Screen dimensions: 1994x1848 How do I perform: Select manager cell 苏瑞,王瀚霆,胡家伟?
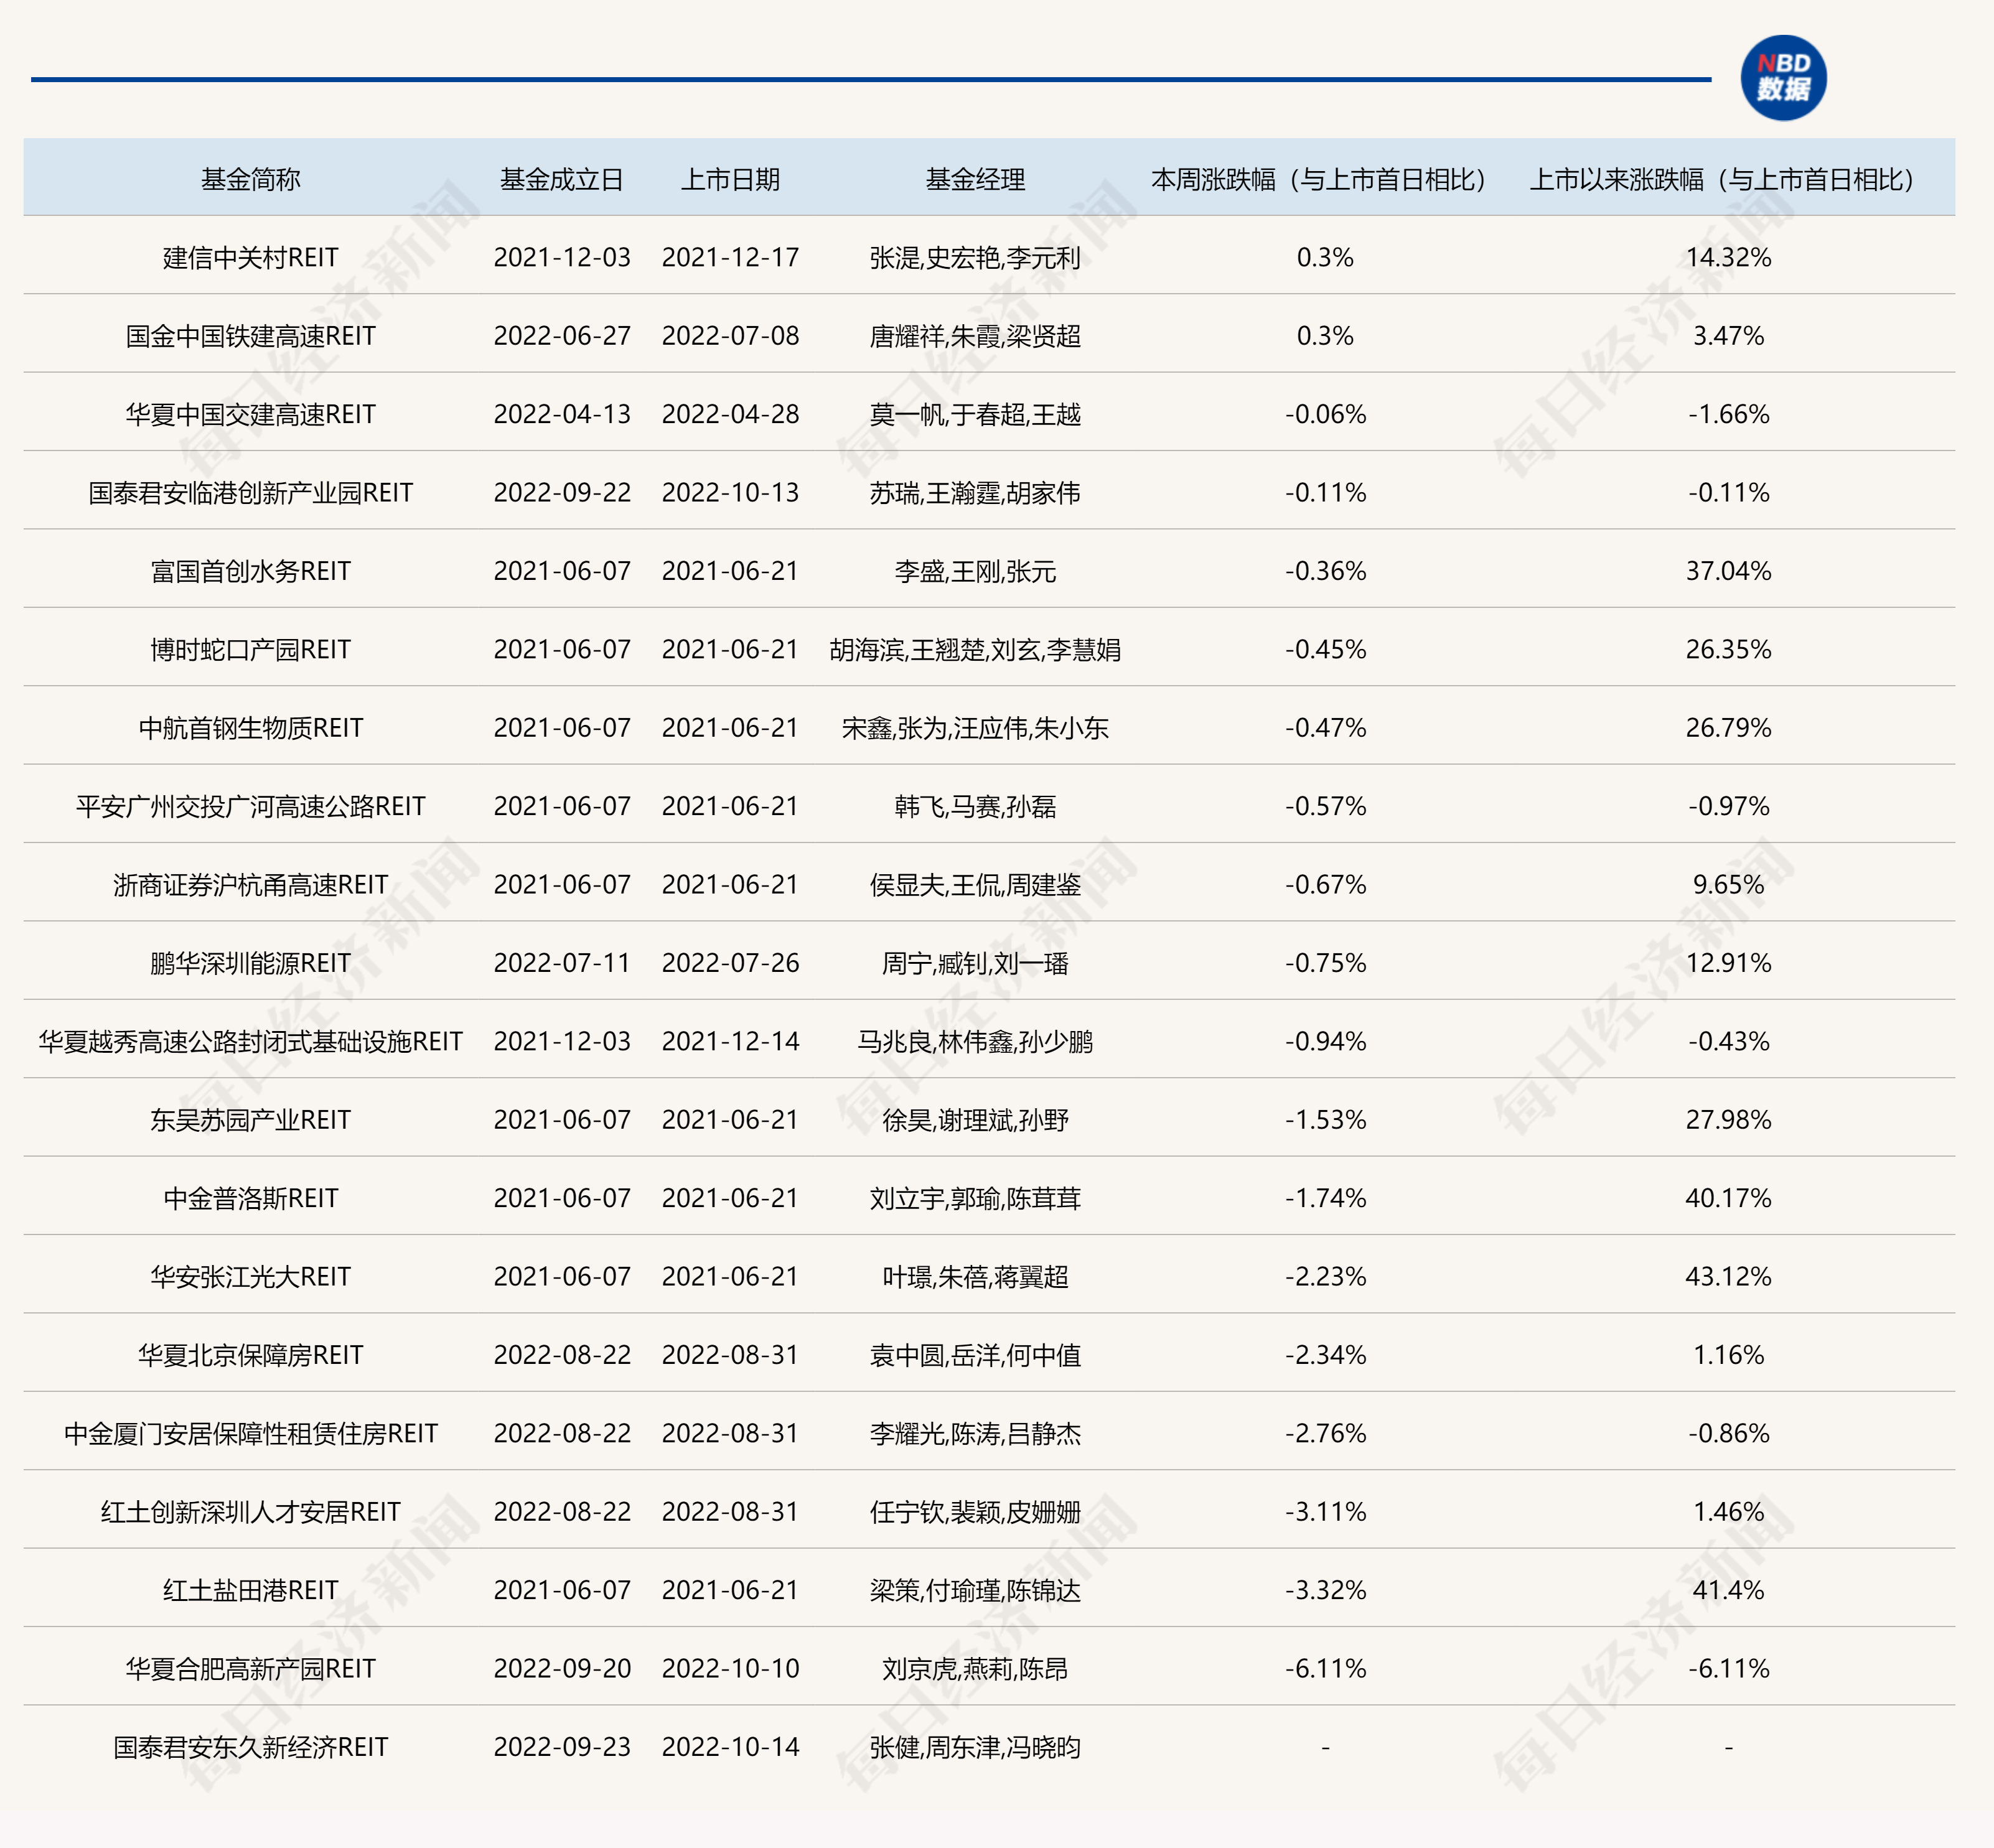click(x=975, y=493)
